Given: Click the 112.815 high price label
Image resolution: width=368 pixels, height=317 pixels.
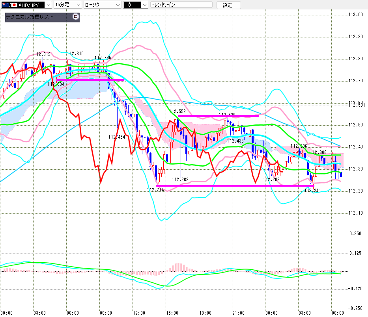Looking at the screenshot, I should [x=75, y=54].
